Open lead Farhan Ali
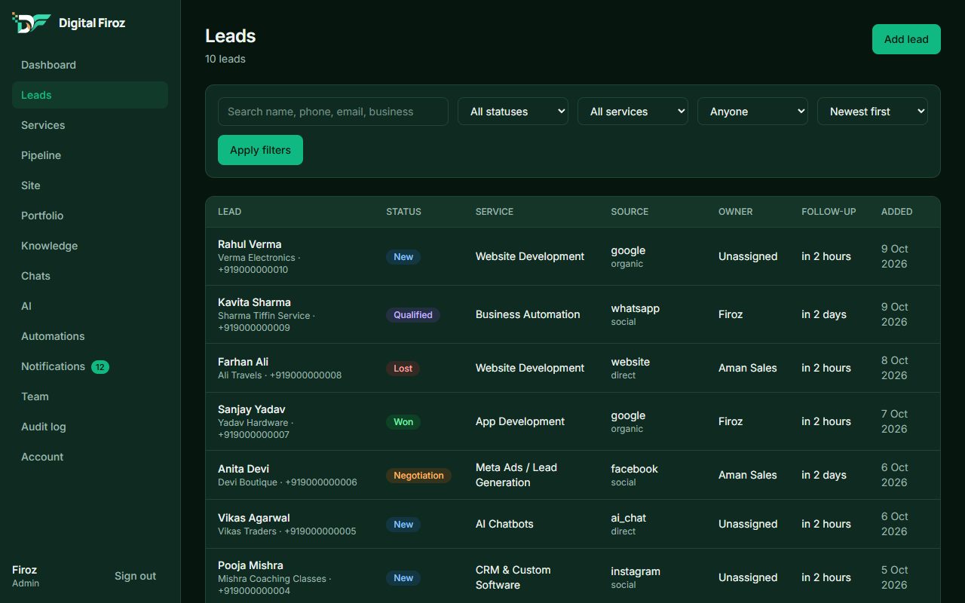 (243, 362)
